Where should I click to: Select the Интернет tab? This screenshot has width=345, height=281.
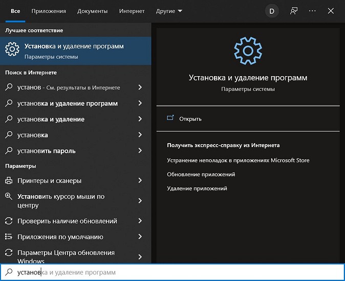point(132,11)
